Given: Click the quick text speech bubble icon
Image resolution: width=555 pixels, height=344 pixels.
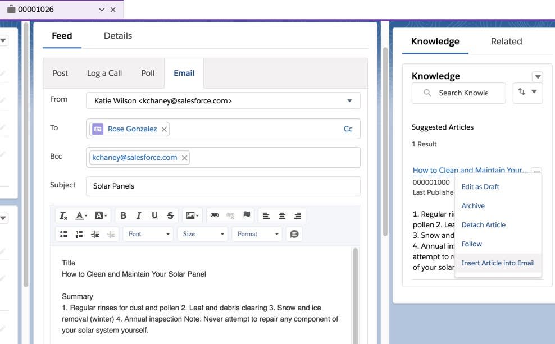Looking at the screenshot, I should click(x=294, y=234).
